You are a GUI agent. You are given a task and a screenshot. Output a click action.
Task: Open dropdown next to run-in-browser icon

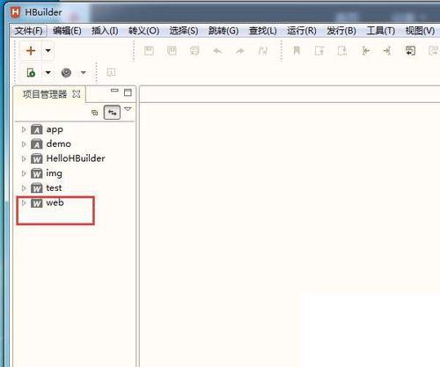[48, 72]
